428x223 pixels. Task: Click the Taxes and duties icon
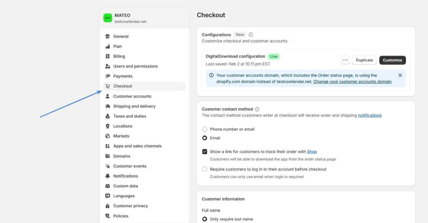tap(108, 116)
